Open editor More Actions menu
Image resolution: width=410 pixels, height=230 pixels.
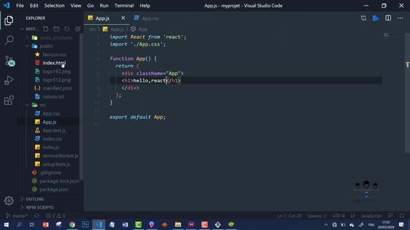click(x=400, y=18)
